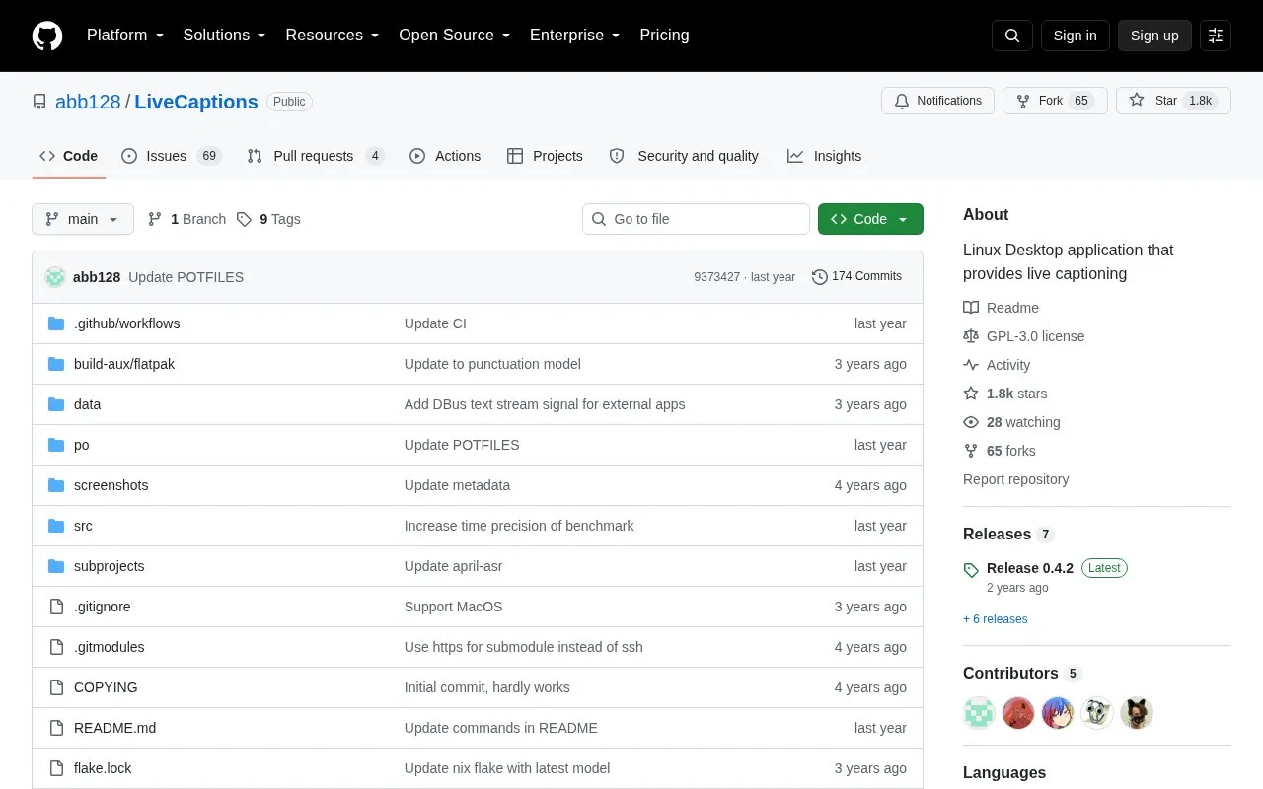Screen dimensions: 1263x789
Task: Open the search magnifier button
Action: pyautogui.click(x=1012, y=36)
